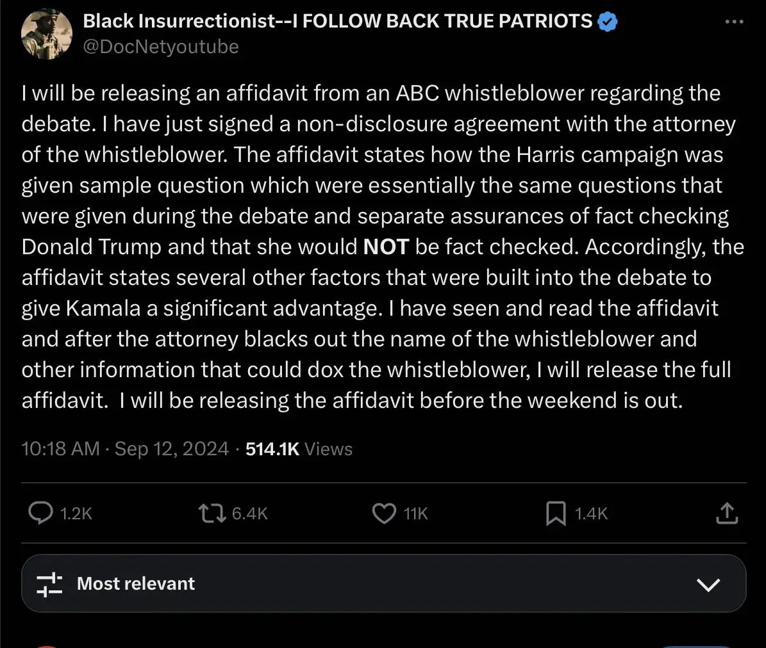Click the 10:18 AM Sep 12, 2024 timestamp

[x=125, y=449]
